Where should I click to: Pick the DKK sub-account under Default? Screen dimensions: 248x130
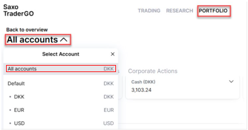[x=19, y=97]
